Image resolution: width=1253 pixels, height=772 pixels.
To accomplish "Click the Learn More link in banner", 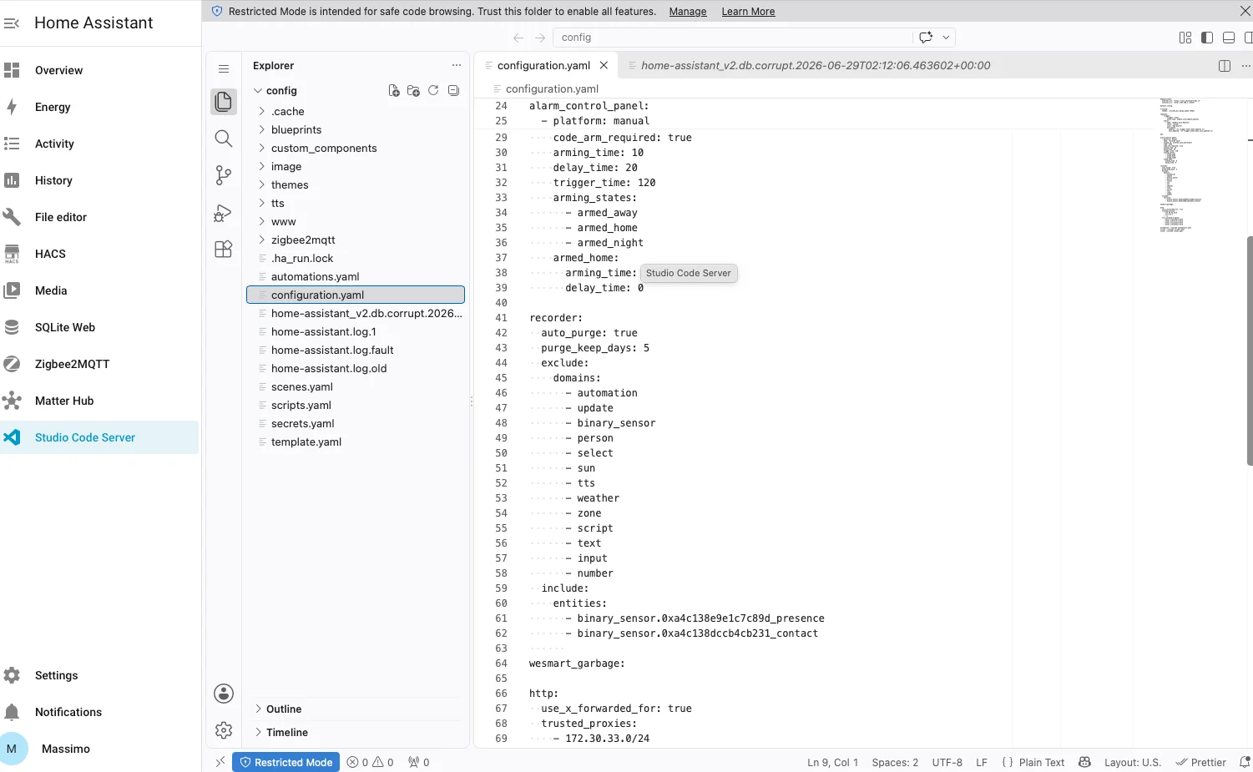I will [x=748, y=12].
